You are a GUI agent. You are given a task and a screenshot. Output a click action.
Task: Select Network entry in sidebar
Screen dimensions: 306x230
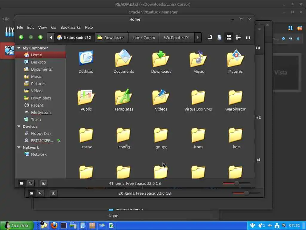[40, 154]
